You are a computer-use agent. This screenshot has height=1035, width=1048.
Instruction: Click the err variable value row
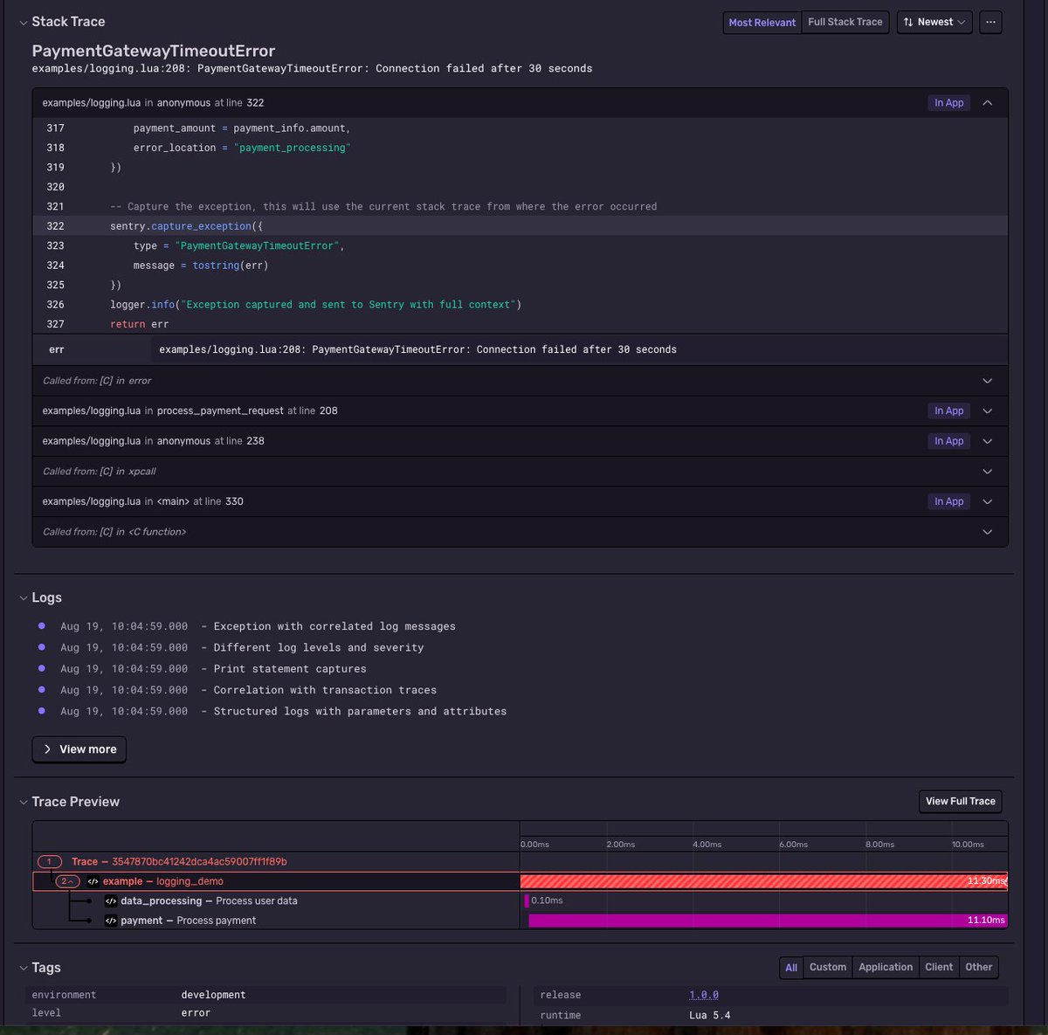click(417, 349)
